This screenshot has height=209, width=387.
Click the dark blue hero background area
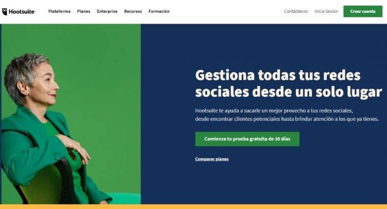pyautogui.click(x=263, y=44)
